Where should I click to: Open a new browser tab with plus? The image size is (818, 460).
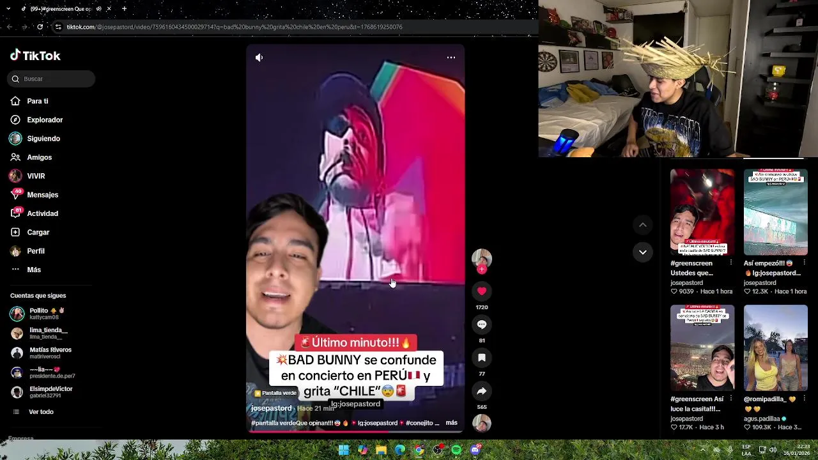coord(124,9)
